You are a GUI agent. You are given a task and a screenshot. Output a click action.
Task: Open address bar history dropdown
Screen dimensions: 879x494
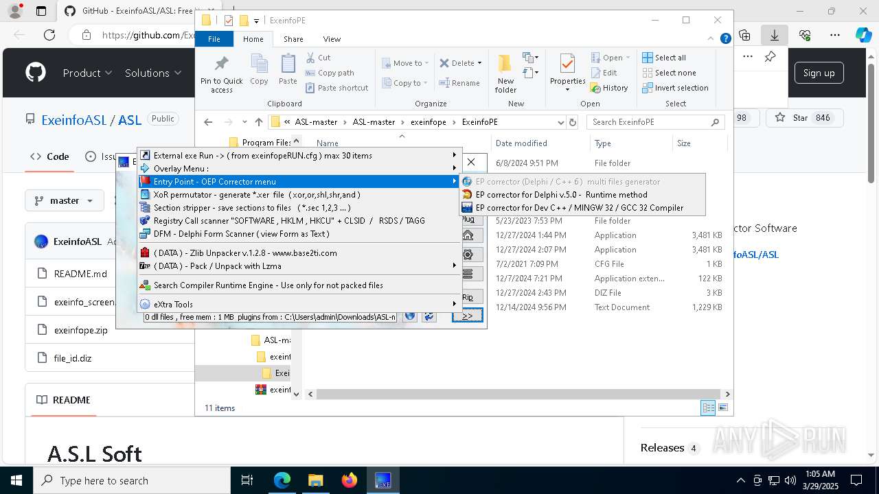560,122
